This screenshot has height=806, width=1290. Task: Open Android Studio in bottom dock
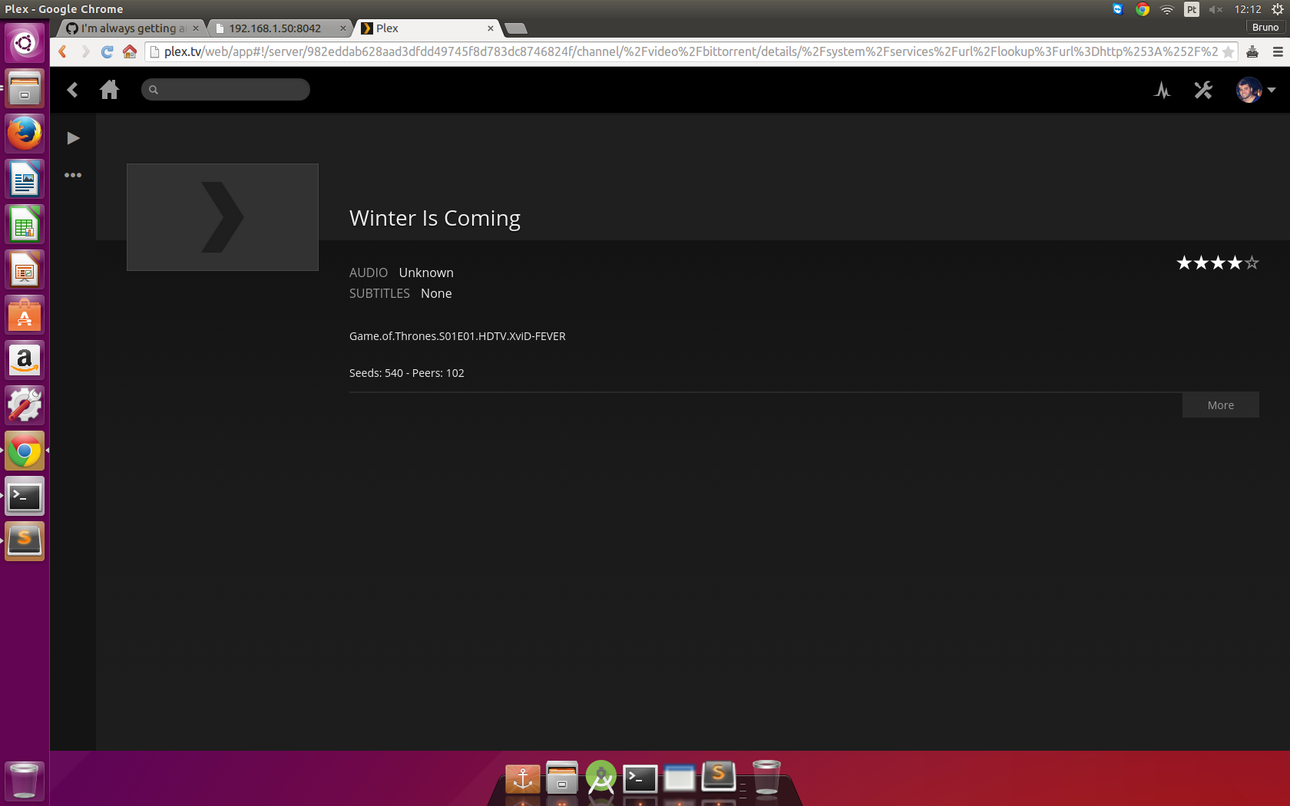600,778
